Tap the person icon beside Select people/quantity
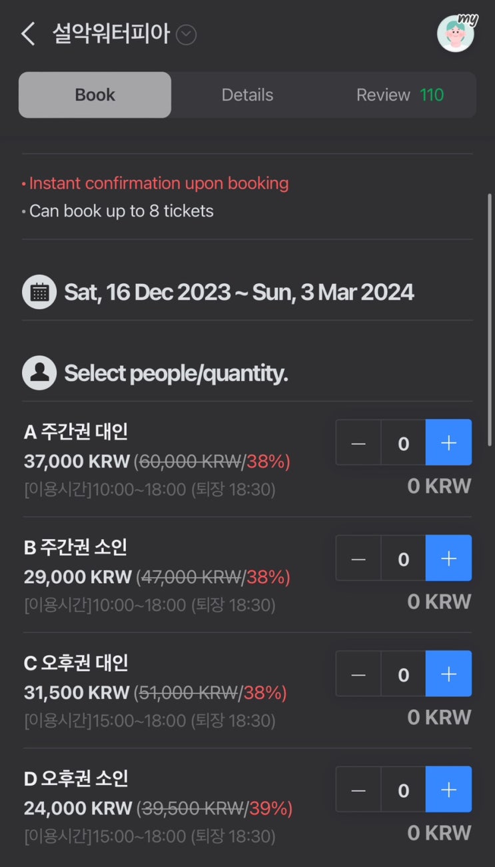This screenshot has height=867, width=495. [x=39, y=373]
